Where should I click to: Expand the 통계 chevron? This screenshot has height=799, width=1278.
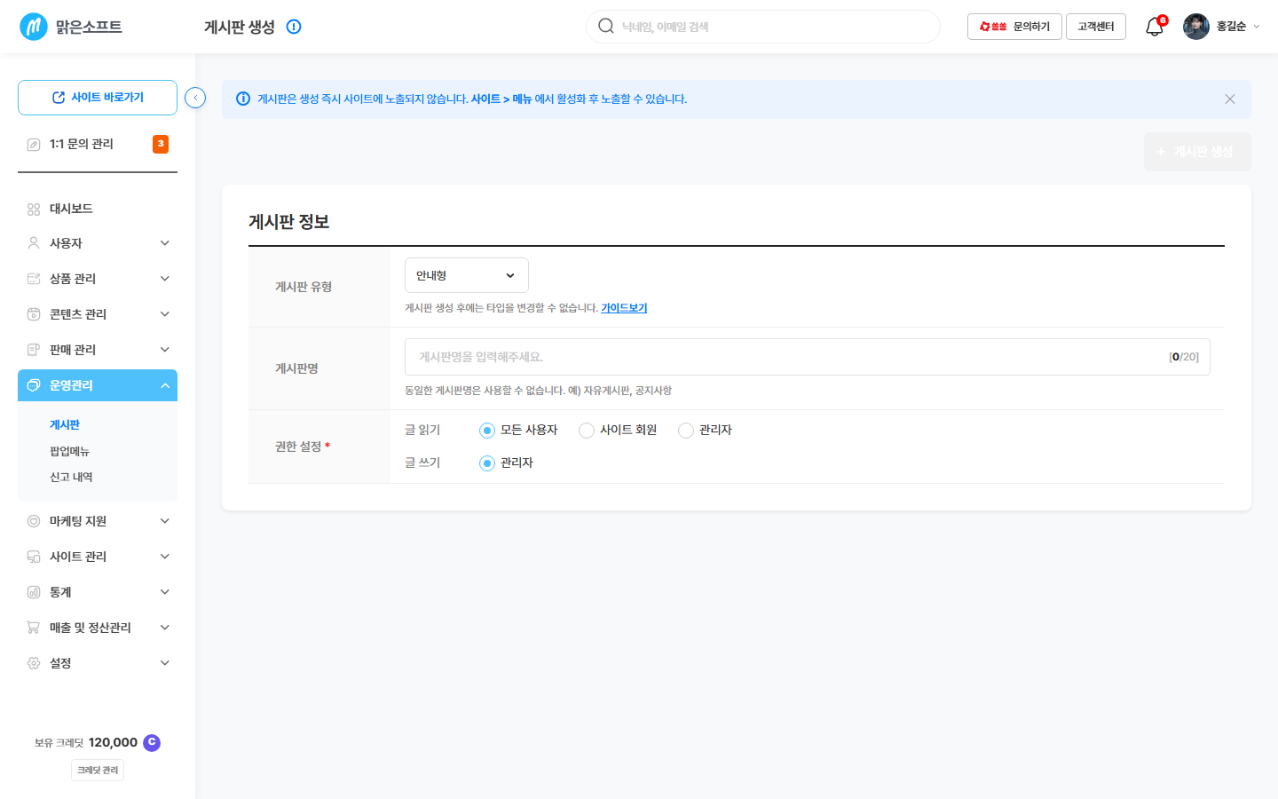point(165,592)
